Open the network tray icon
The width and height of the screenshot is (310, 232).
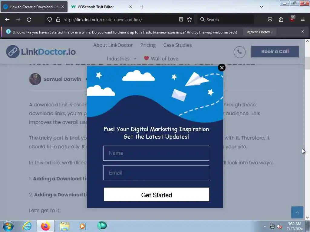(x=272, y=227)
